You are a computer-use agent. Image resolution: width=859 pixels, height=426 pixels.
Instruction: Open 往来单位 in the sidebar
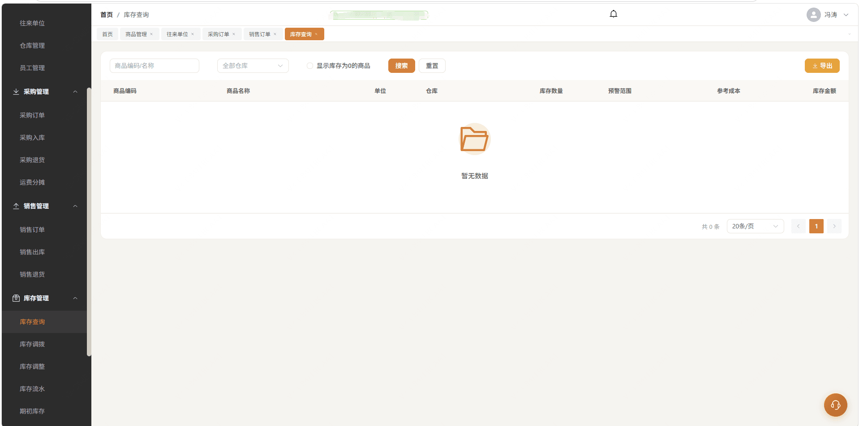[x=32, y=23]
